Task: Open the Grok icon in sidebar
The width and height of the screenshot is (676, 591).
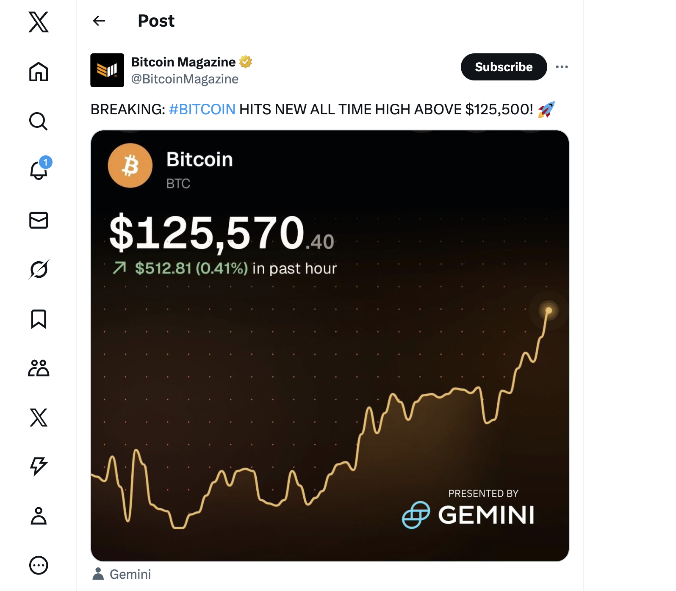Action: 39,269
